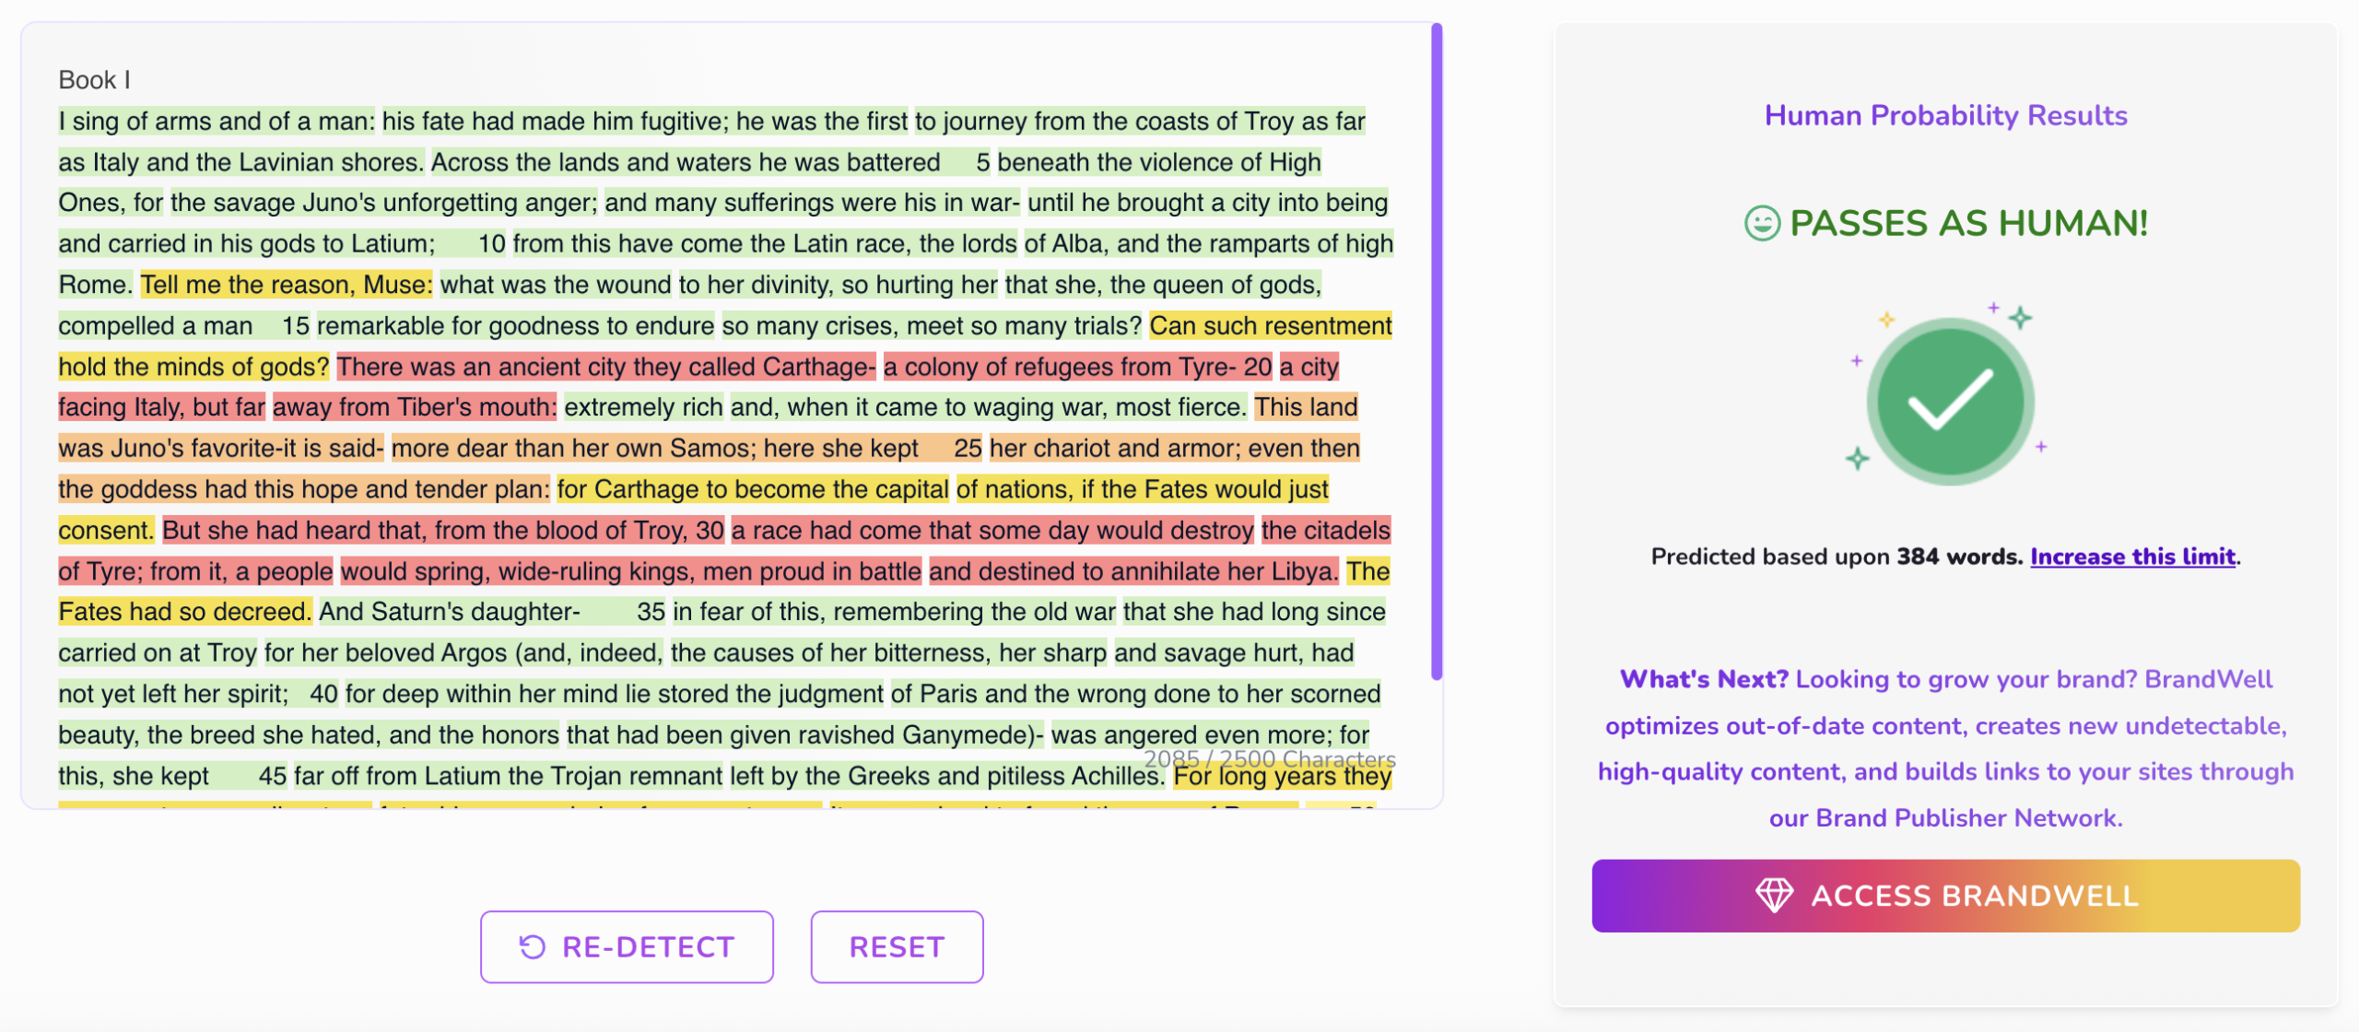Click the "Human Probability Results" heading
2359x1032 pixels.
pyautogui.click(x=1945, y=116)
